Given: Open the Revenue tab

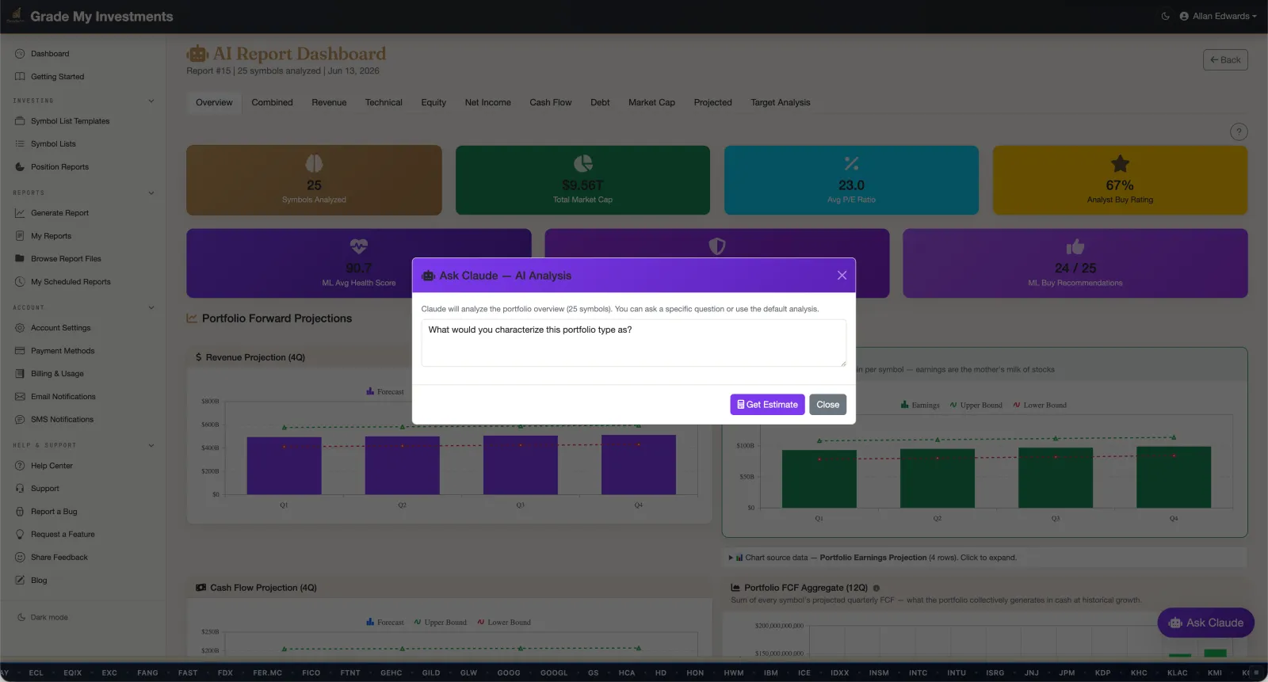Looking at the screenshot, I should point(329,103).
